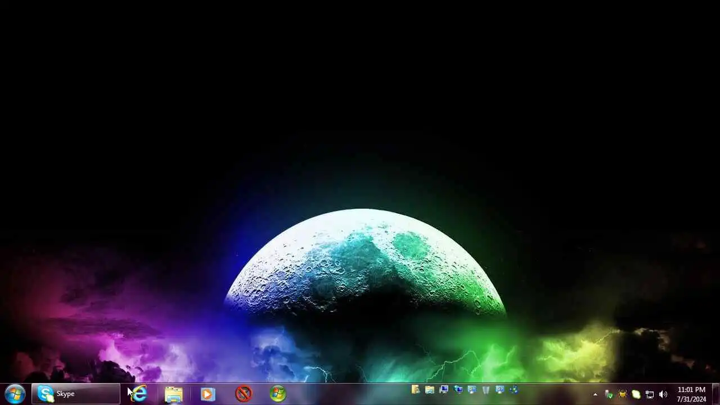Open the Computer icon in desktop toolbar
The image size is (720, 405).
[x=444, y=389]
